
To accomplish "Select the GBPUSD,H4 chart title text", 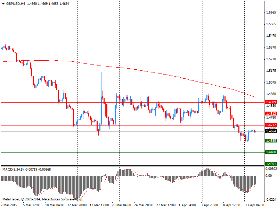I will pyautogui.click(x=16, y=4).
